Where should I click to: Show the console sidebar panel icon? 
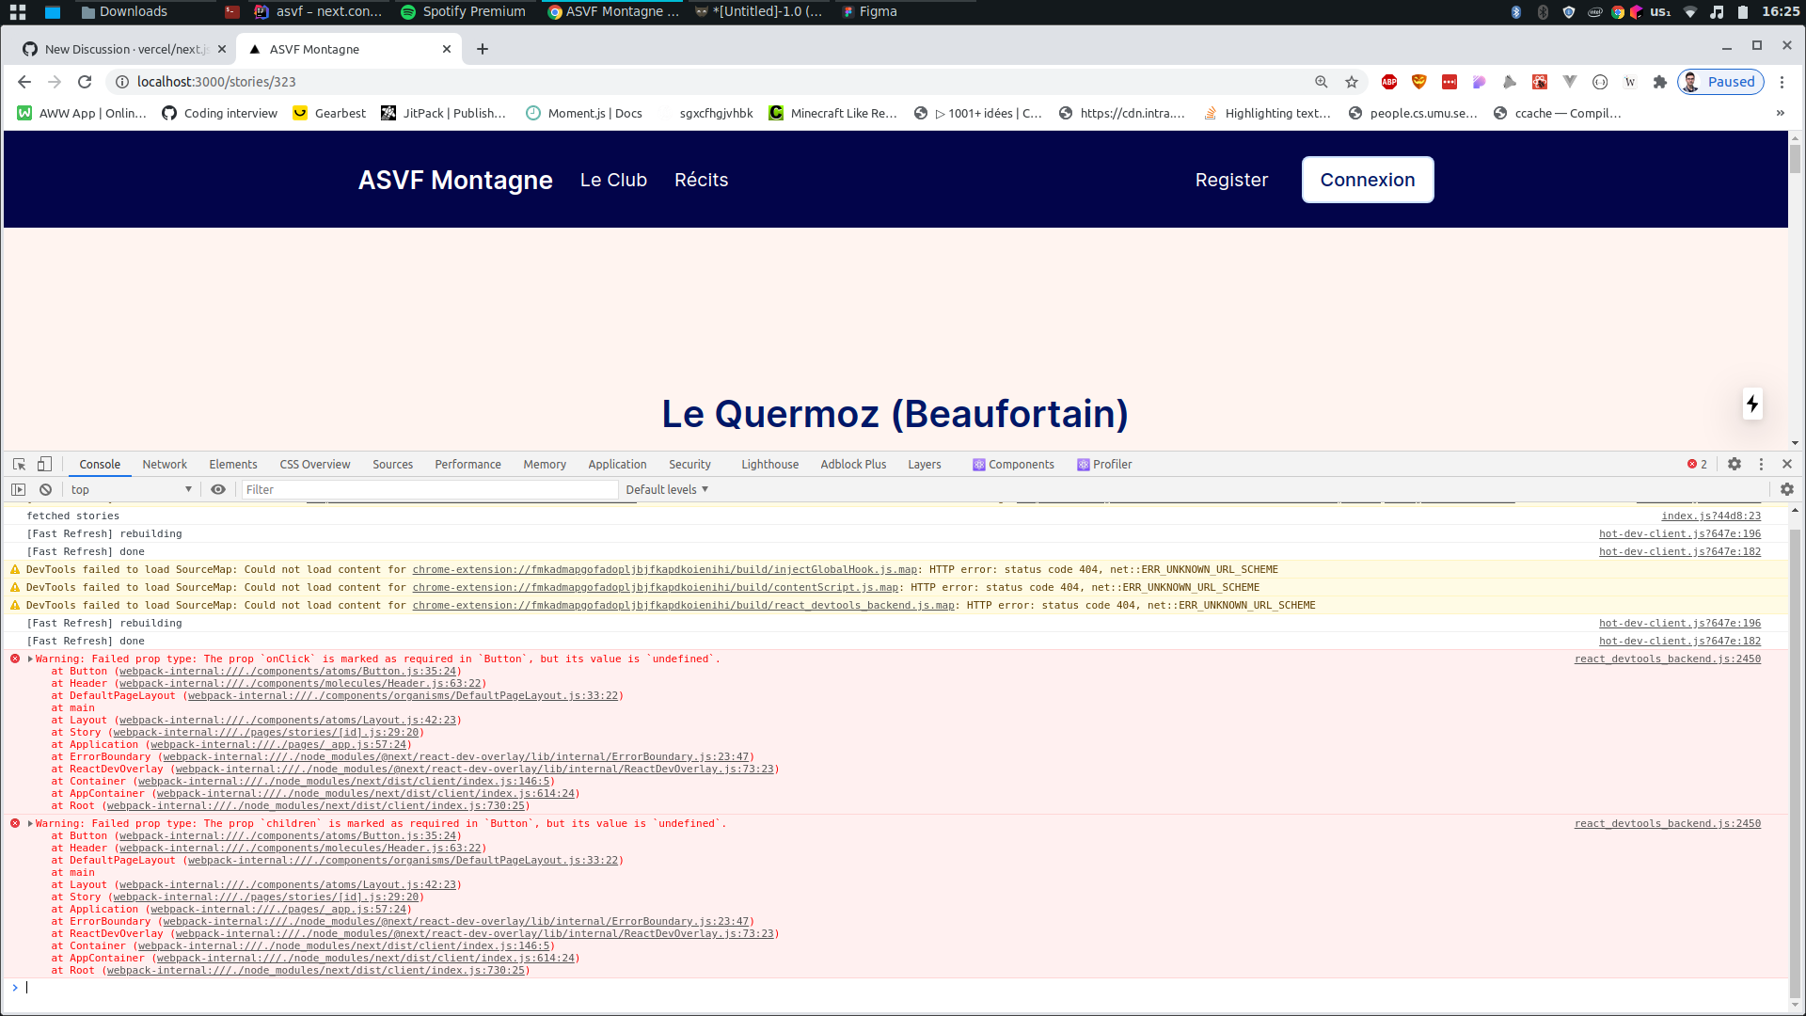[18, 489]
